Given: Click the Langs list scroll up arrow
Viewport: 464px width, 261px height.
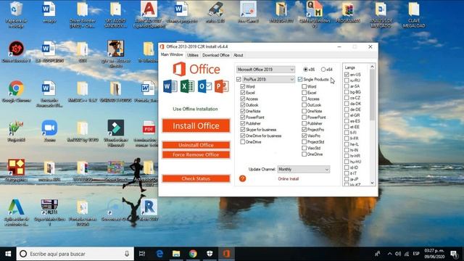Looking at the screenshot, I should (x=372, y=67).
